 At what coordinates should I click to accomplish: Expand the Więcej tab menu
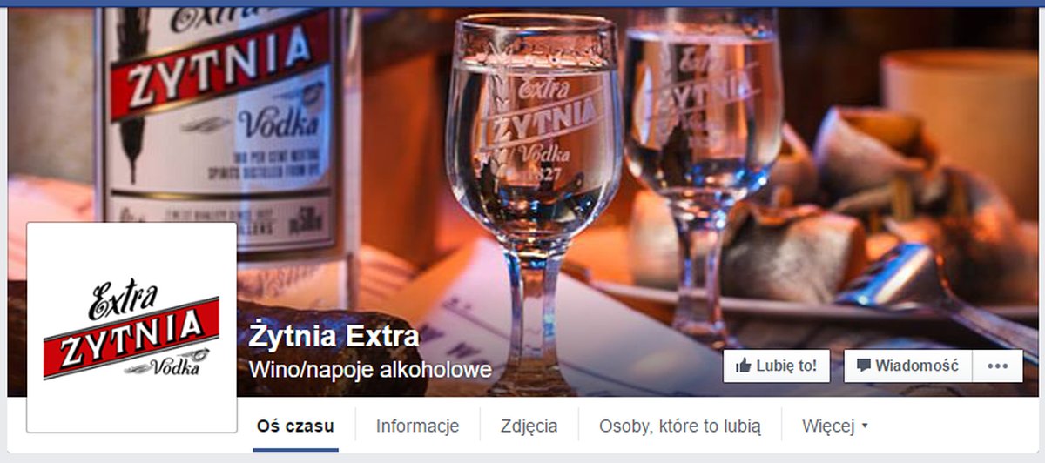[835, 426]
